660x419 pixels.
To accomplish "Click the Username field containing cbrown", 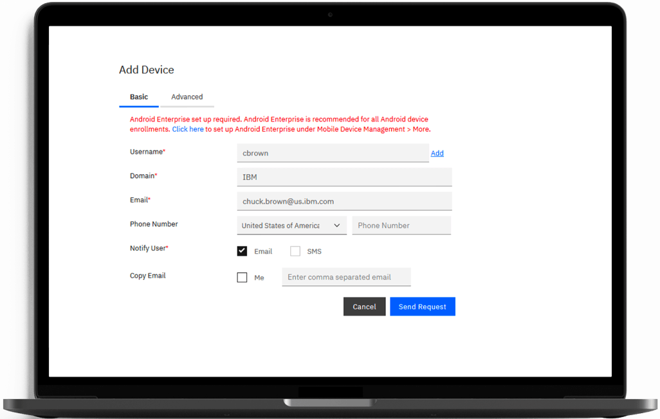I will tap(333, 153).
